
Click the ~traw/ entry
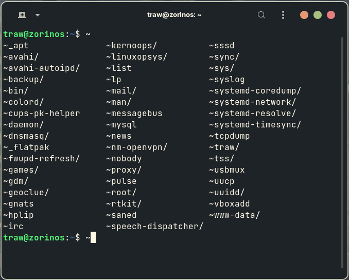coord(224,147)
